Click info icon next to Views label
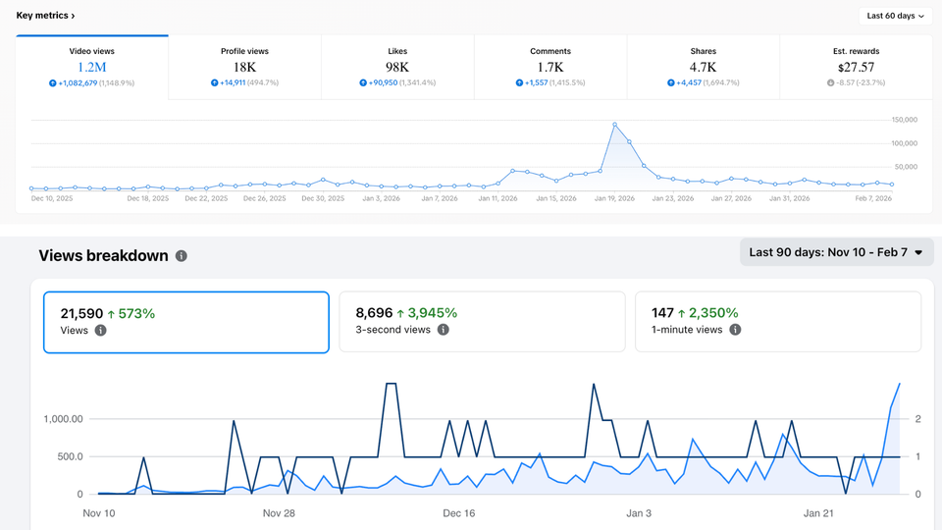942x530 pixels. [x=101, y=331]
